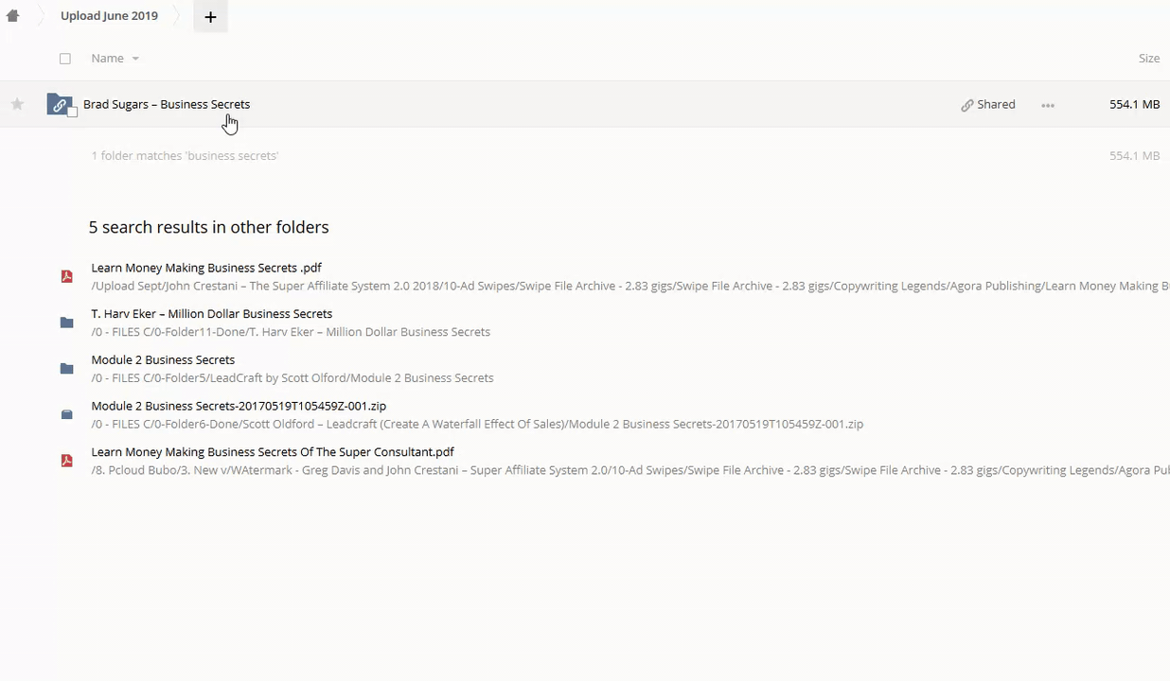Viewport: 1170px width, 681px height.
Task: Go to the Home root folder icon
Action: [x=13, y=16]
